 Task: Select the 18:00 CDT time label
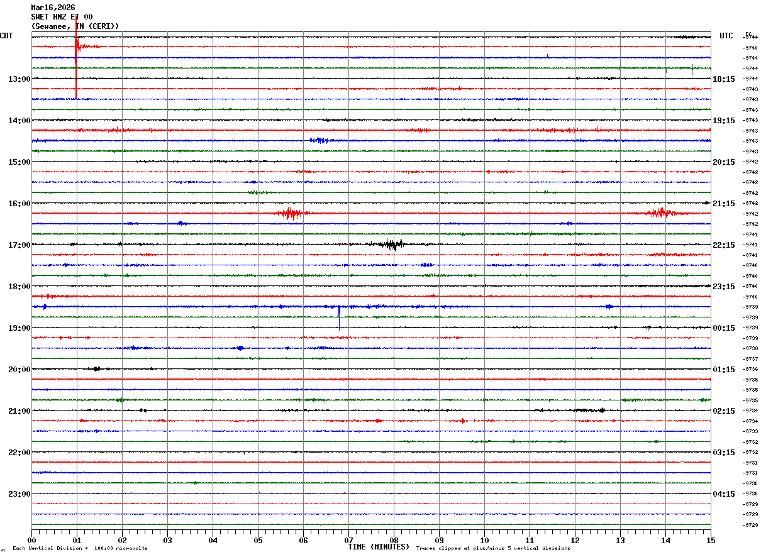pyautogui.click(x=19, y=287)
